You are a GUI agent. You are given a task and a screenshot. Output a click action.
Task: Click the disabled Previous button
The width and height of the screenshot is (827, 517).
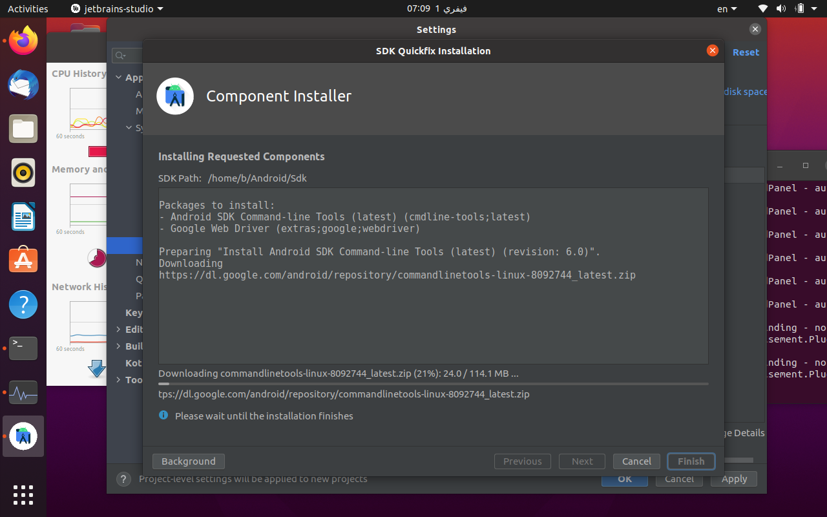[523, 461]
